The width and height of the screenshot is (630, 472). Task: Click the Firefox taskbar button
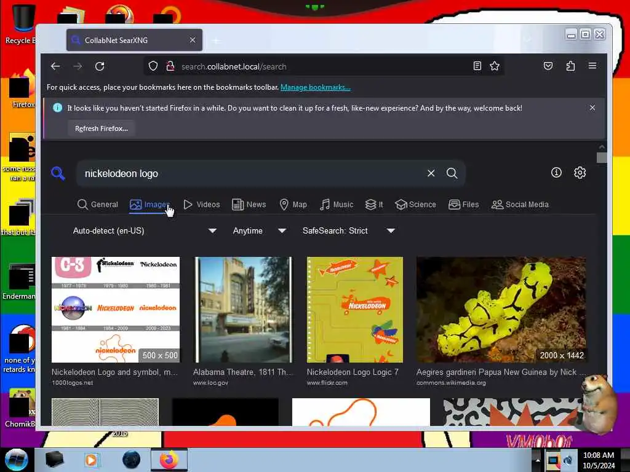coord(169,460)
